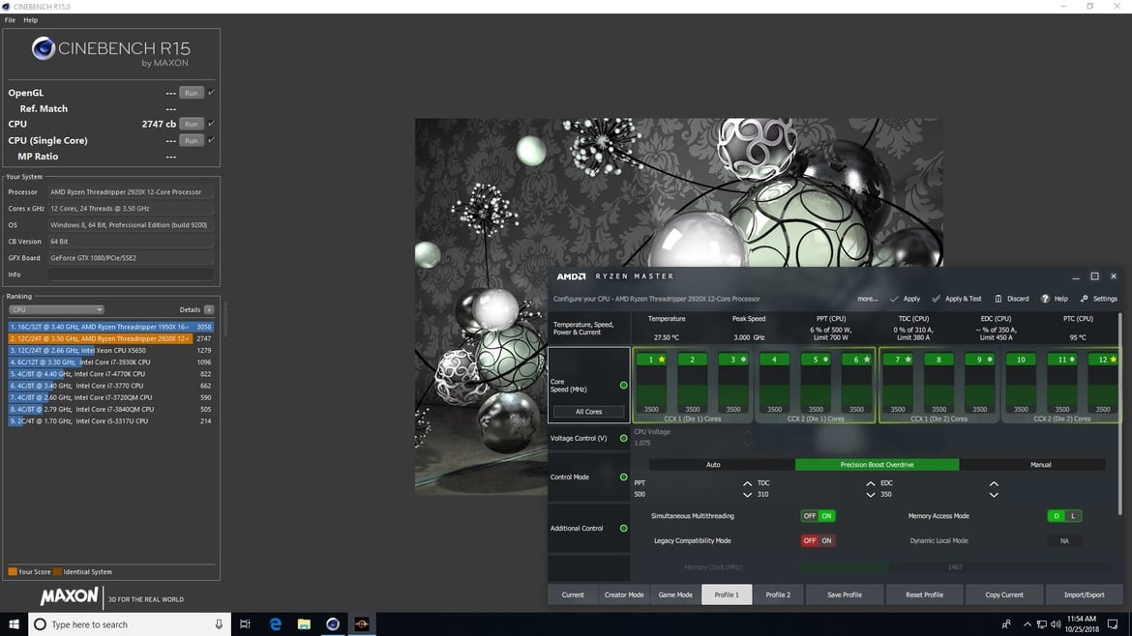The image size is (1132, 636).
Task: Choose Manual control mode
Action: pyautogui.click(x=1040, y=464)
